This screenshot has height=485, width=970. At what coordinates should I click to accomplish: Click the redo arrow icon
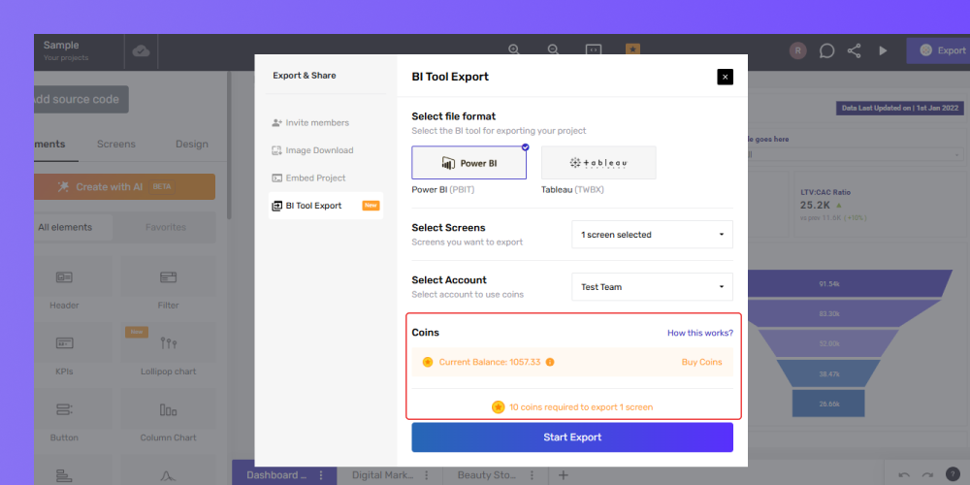tap(927, 475)
